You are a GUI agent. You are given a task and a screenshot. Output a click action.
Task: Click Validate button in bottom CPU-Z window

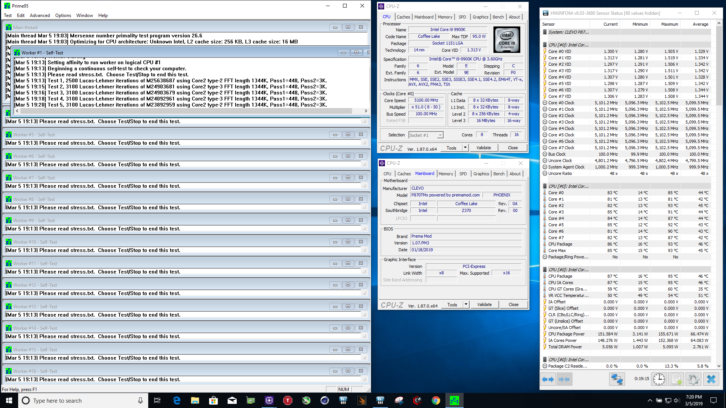click(x=484, y=304)
